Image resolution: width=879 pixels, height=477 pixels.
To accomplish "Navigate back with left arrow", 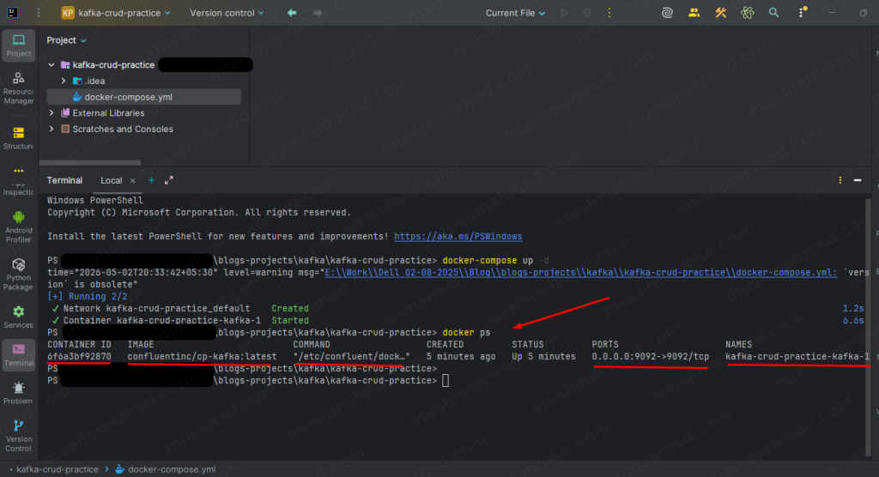I will click(x=292, y=12).
